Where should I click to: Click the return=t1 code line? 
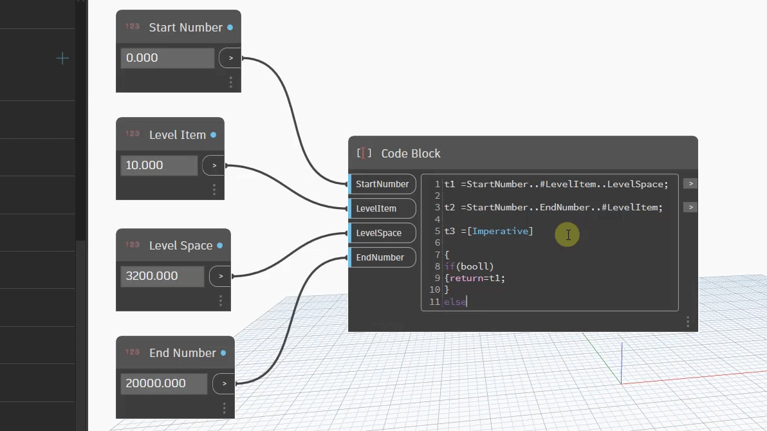click(474, 278)
